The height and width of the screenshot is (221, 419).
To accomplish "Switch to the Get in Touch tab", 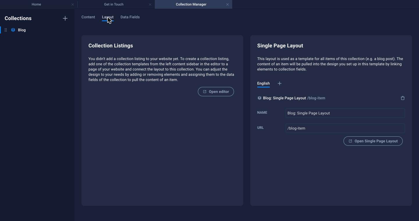I will (114, 4).
